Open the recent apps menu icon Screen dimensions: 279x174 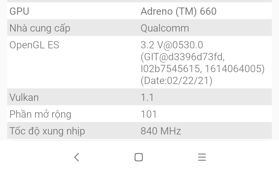tap(202, 157)
